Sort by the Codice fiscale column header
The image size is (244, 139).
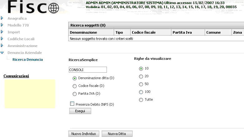tap(144, 32)
